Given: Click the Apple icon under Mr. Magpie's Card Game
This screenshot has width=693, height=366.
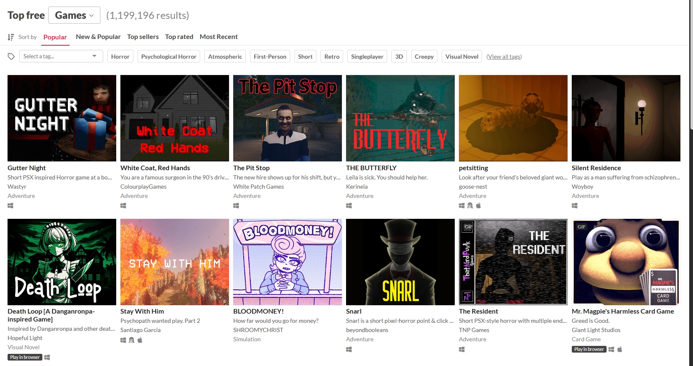Looking at the screenshot, I should tap(620, 349).
